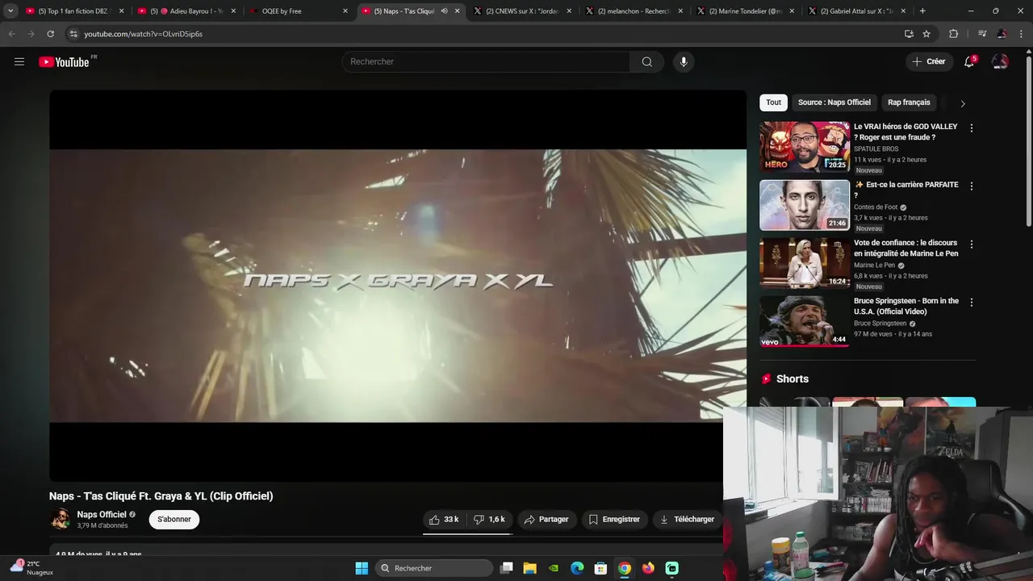
Task: Go back in browser history
Action: click(x=11, y=34)
